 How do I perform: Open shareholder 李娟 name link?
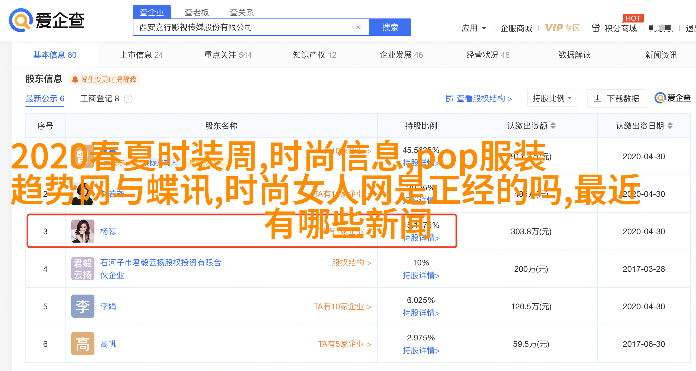coord(108,306)
